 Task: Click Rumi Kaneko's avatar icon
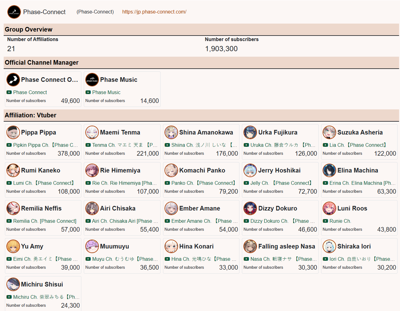(13, 170)
